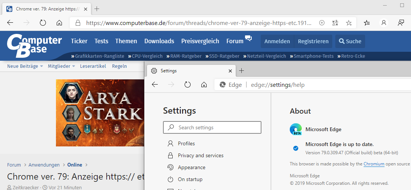
Task: Open the Downloads menu
Action: pos(159,41)
